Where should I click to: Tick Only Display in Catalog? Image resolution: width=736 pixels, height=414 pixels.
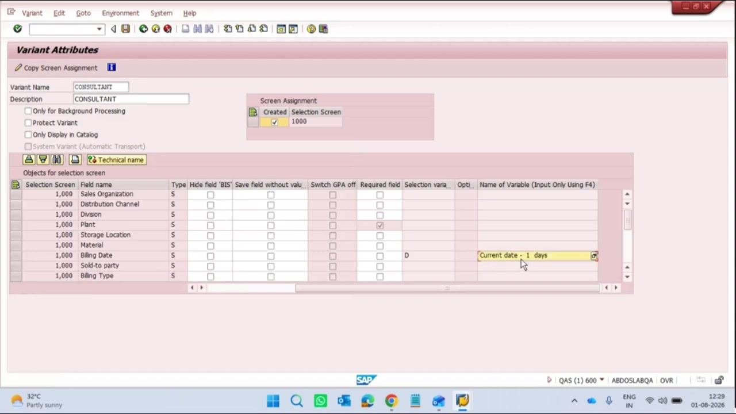(x=28, y=135)
